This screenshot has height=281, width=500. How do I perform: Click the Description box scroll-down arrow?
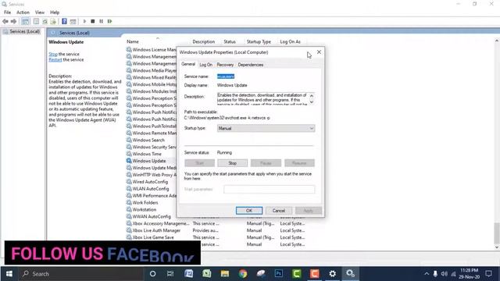[x=312, y=102]
